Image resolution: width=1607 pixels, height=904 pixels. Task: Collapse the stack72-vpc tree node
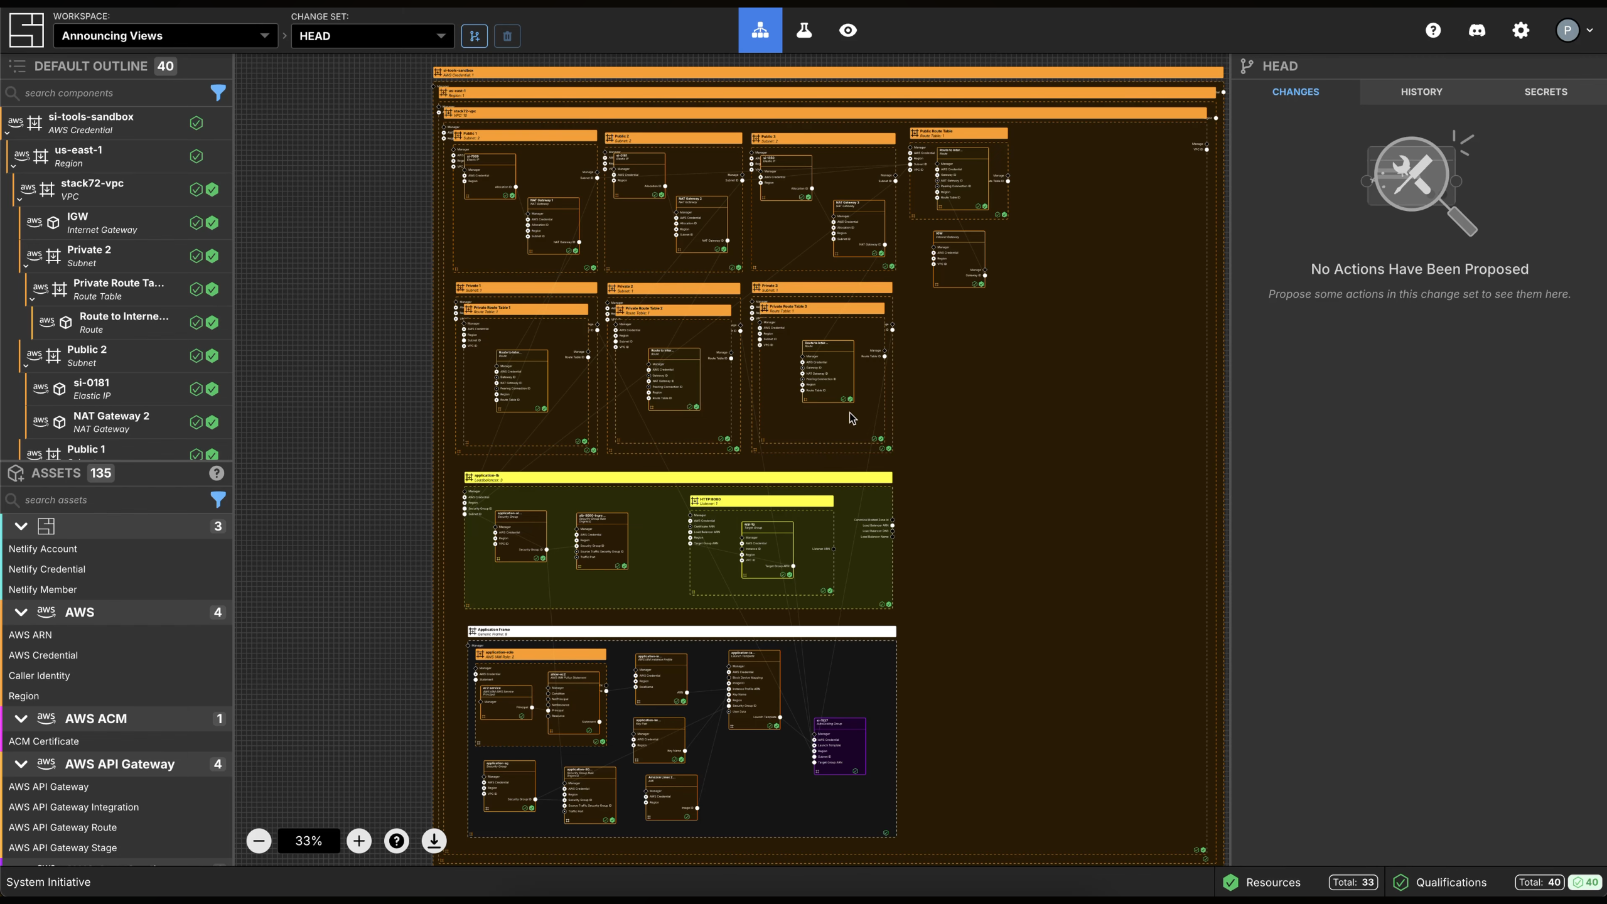coord(20,200)
